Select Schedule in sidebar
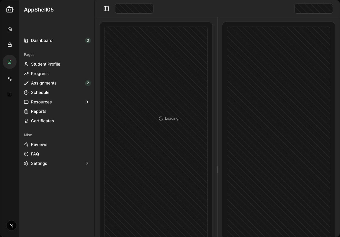 [x=40, y=92]
